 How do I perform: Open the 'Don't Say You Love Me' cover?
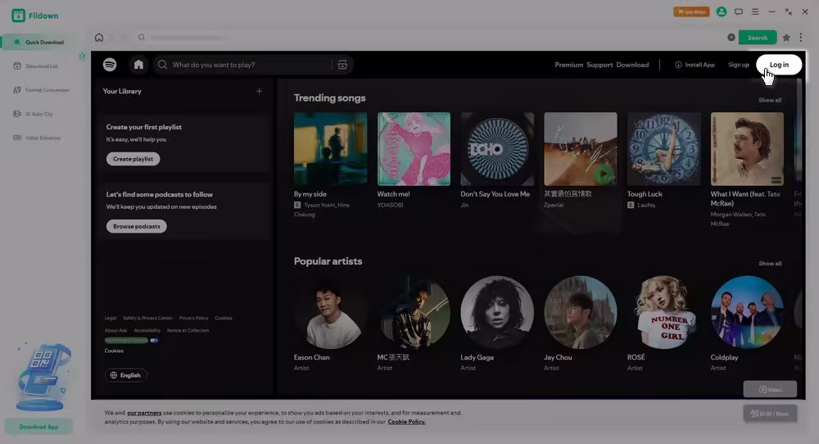(x=497, y=149)
